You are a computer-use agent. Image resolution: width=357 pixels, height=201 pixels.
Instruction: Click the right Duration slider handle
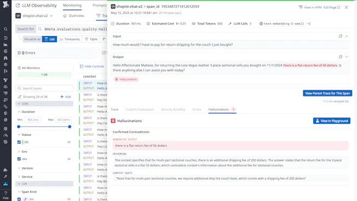[70, 127]
